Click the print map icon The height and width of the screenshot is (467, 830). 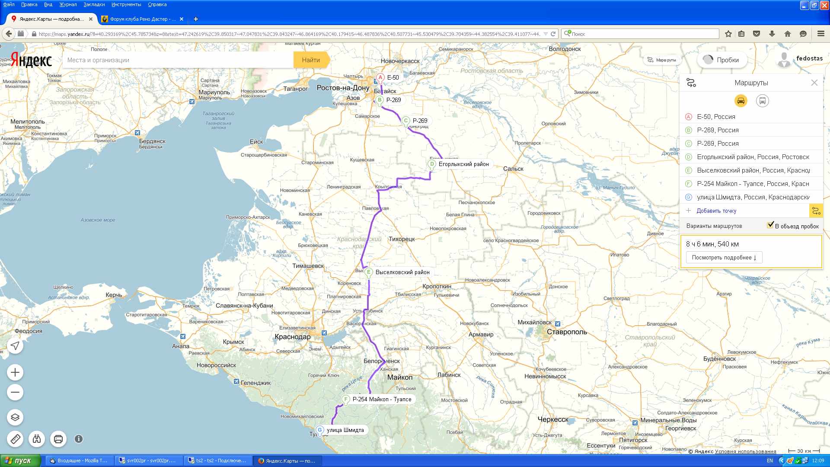[58, 439]
